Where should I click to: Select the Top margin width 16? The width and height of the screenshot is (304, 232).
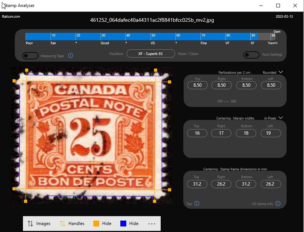point(197,133)
